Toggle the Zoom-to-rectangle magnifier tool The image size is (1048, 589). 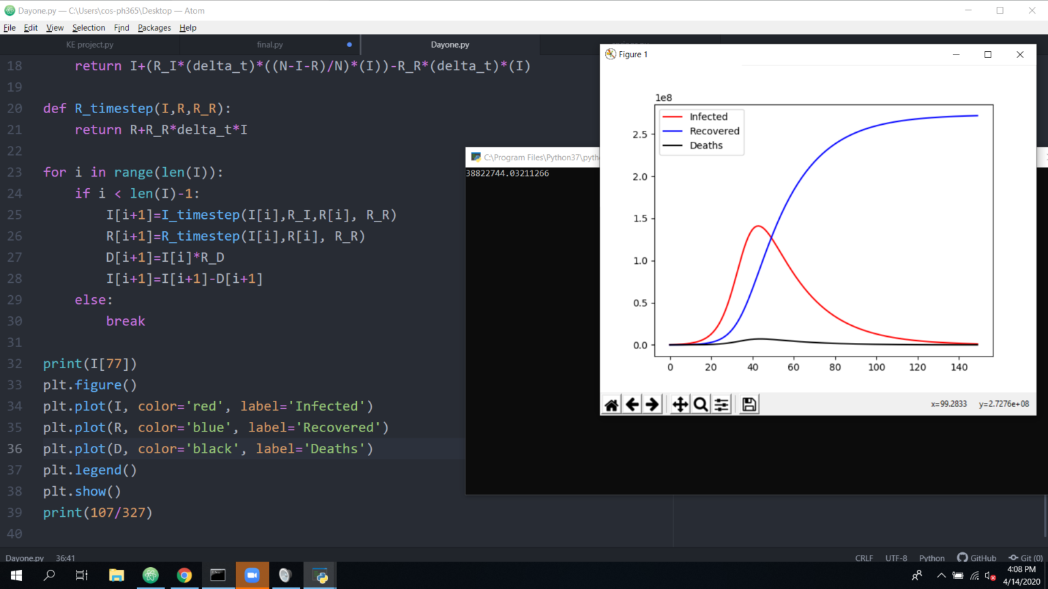[x=701, y=405]
